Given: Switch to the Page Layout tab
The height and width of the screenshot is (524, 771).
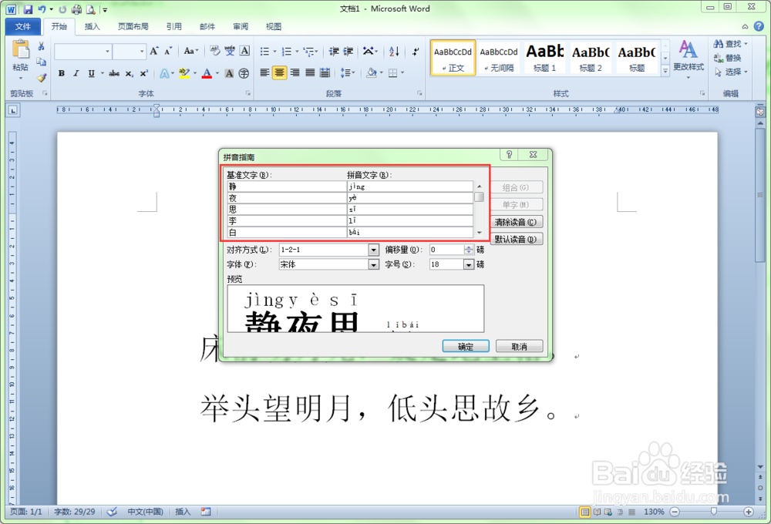Looking at the screenshot, I should tap(133, 26).
